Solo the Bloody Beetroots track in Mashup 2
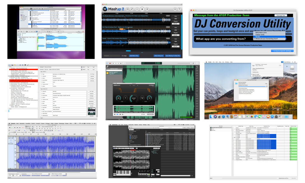Image resolution: width=305 pixels, height=183 pixels. click(176, 16)
